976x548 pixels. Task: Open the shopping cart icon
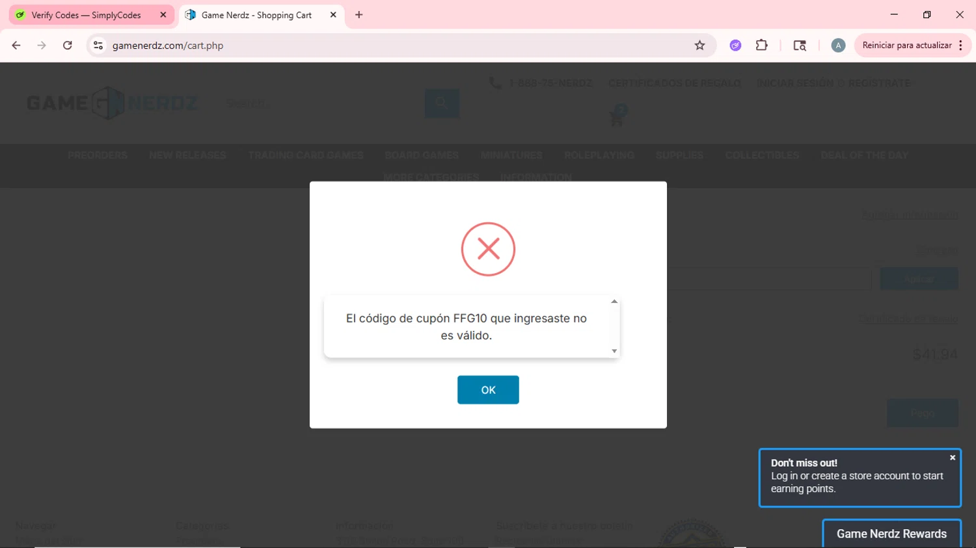coord(617,116)
